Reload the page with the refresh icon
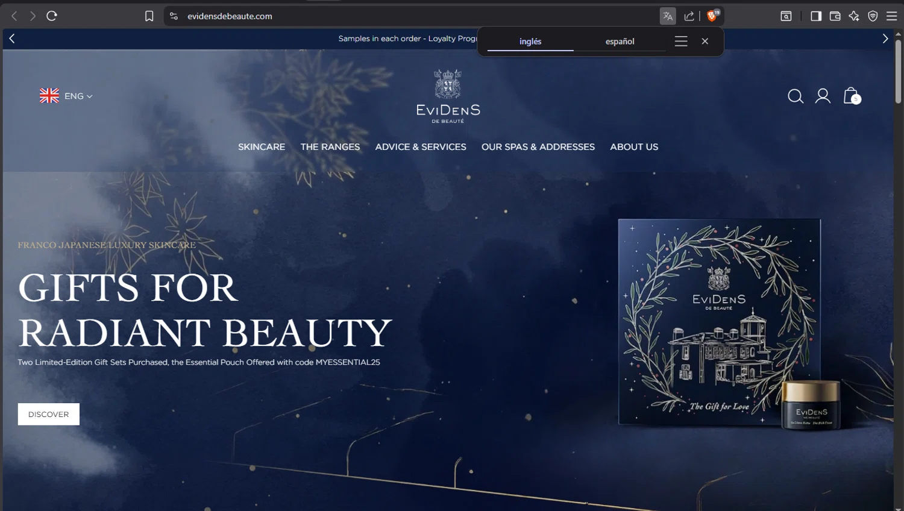Viewport: 904px width, 511px height. pyautogui.click(x=52, y=16)
